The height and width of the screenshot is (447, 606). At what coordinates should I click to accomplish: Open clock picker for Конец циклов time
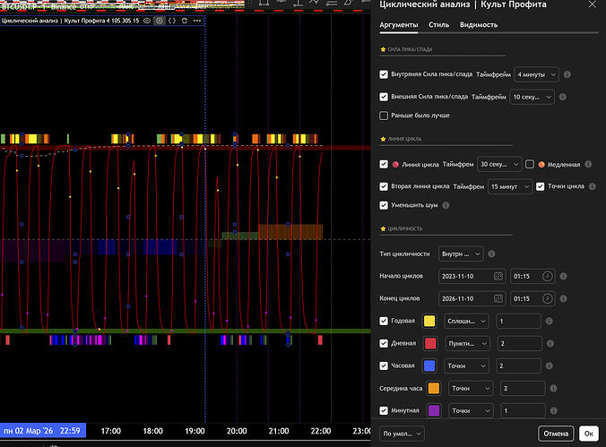[548, 298]
